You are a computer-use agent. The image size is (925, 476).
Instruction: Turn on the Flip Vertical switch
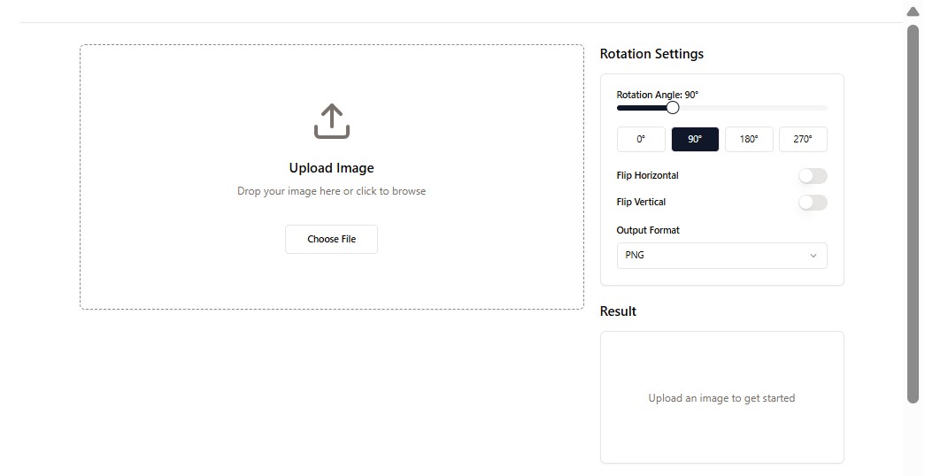(813, 203)
